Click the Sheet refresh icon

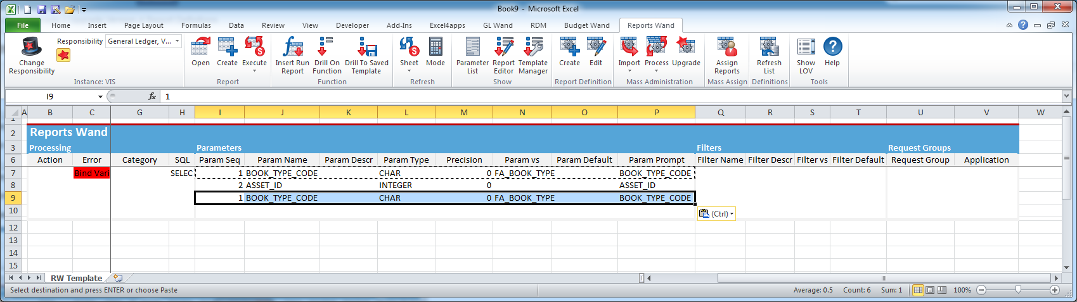tap(409, 47)
